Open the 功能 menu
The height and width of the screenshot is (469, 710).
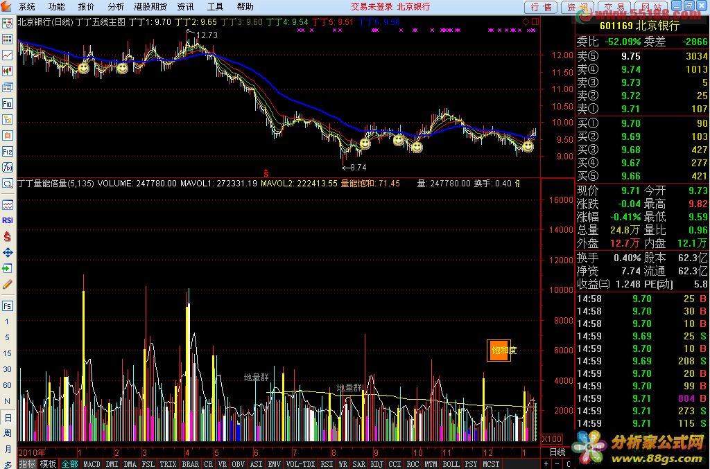tap(57, 7)
